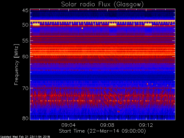
Task: Click the yellow-green block near 09:12 at 50 MHz
Action: point(148,25)
